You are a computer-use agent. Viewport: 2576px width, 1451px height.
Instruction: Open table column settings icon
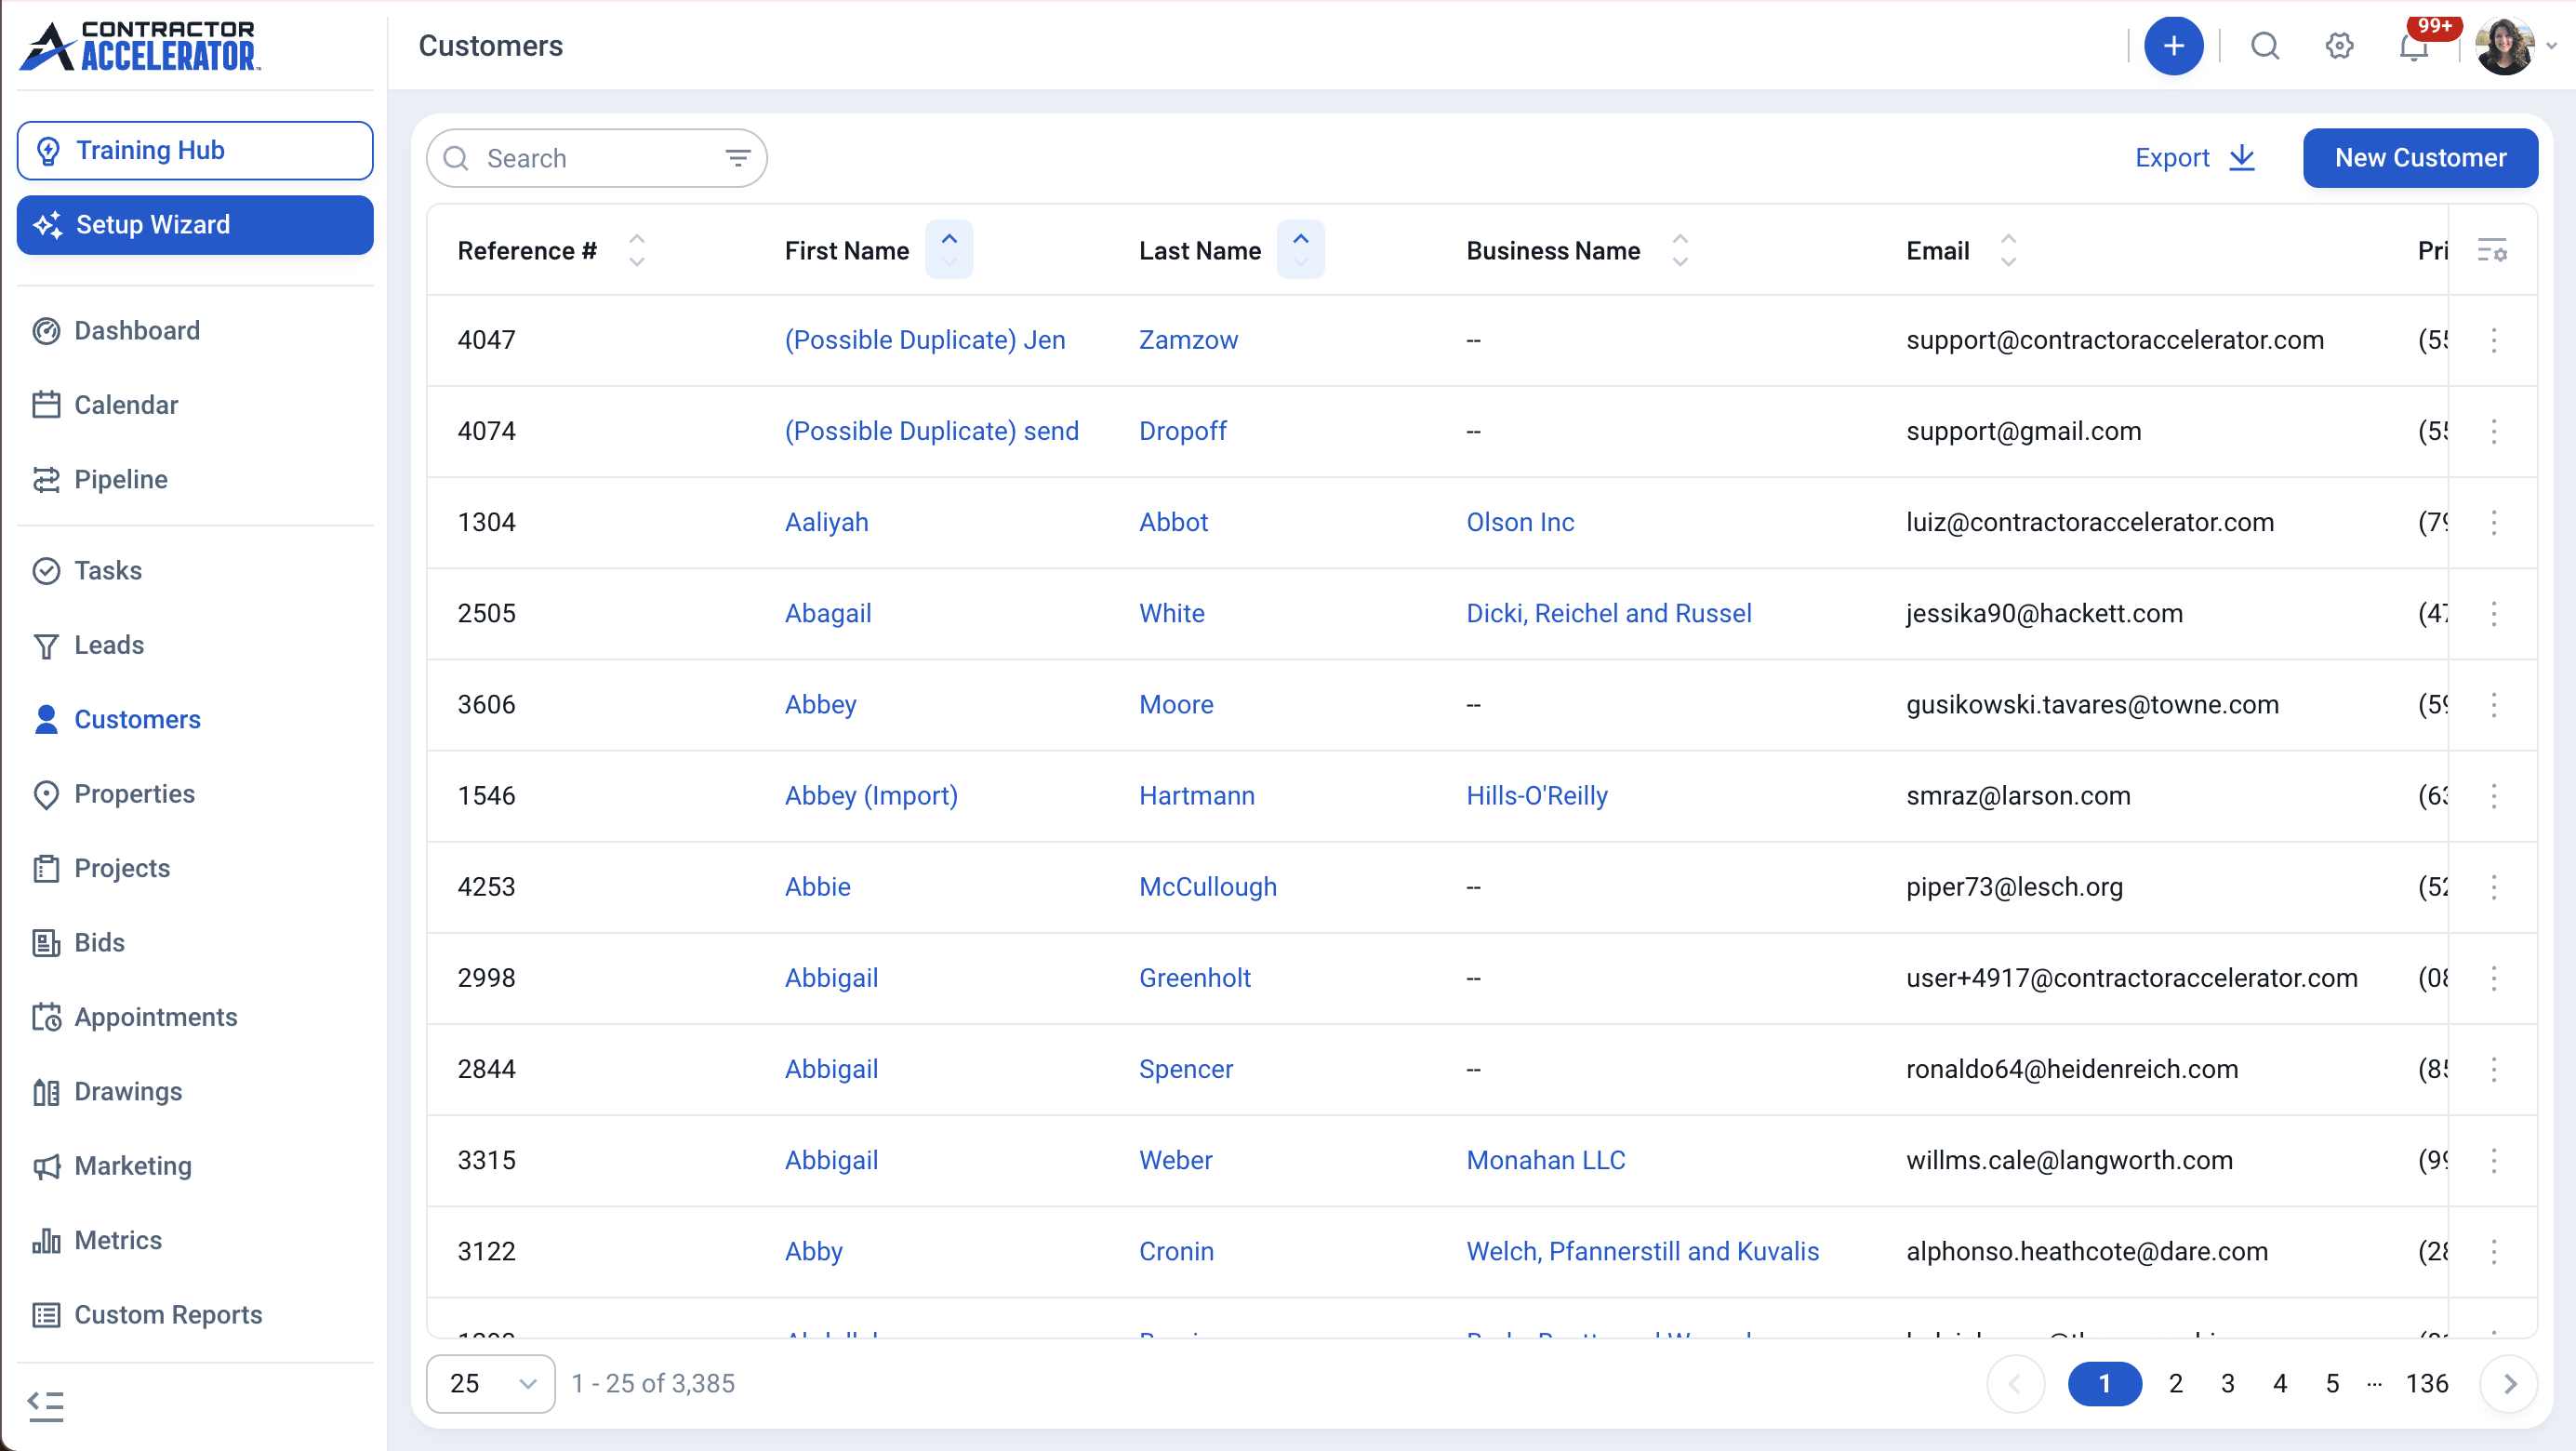[2492, 250]
